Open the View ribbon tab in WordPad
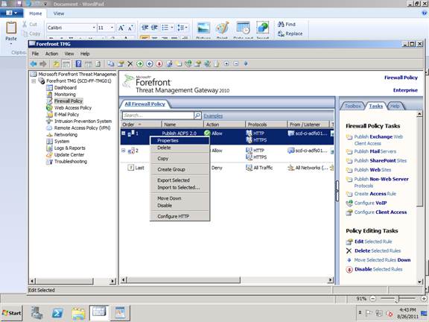Viewport: 429px width, 322px height. pos(59,13)
